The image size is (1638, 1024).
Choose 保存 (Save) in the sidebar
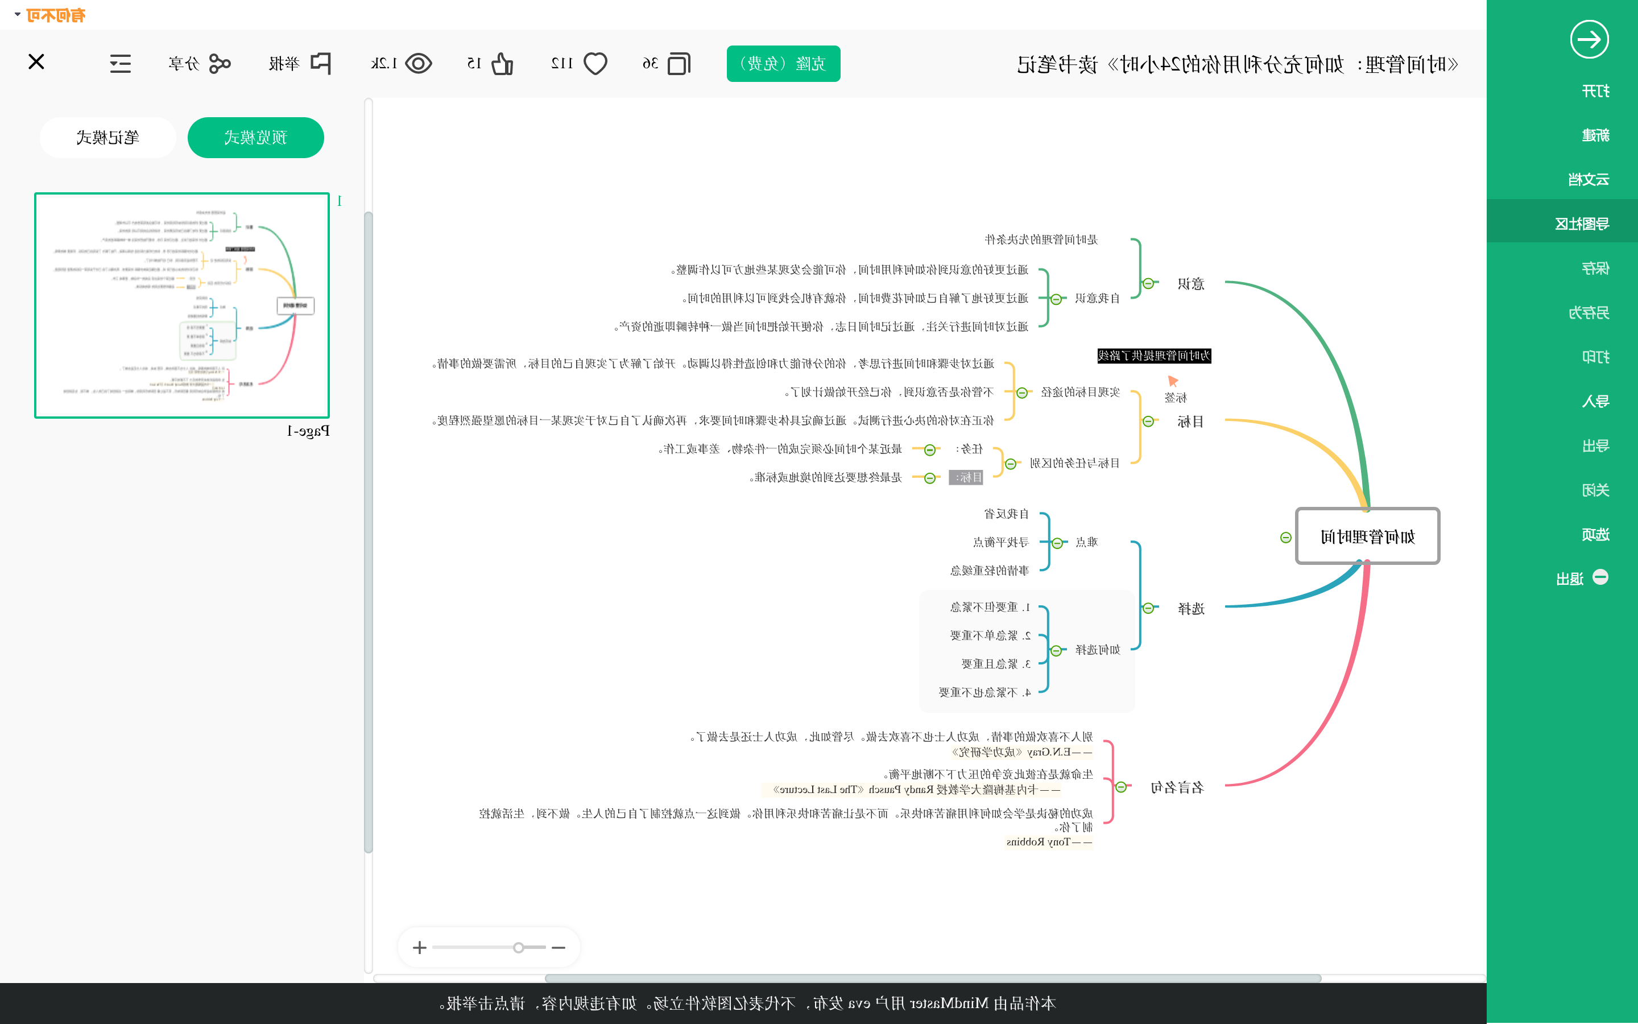(1595, 268)
